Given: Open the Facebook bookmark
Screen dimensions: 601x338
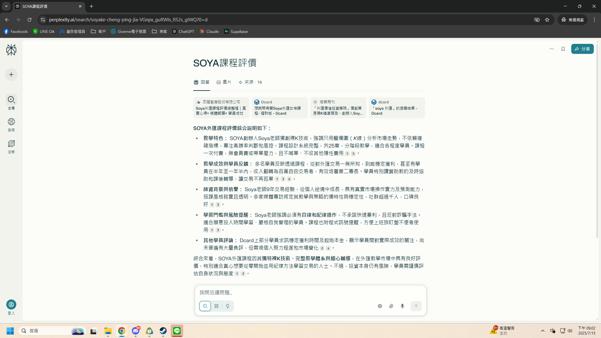Looking at the screenshot, I should [x=16, y=31].
